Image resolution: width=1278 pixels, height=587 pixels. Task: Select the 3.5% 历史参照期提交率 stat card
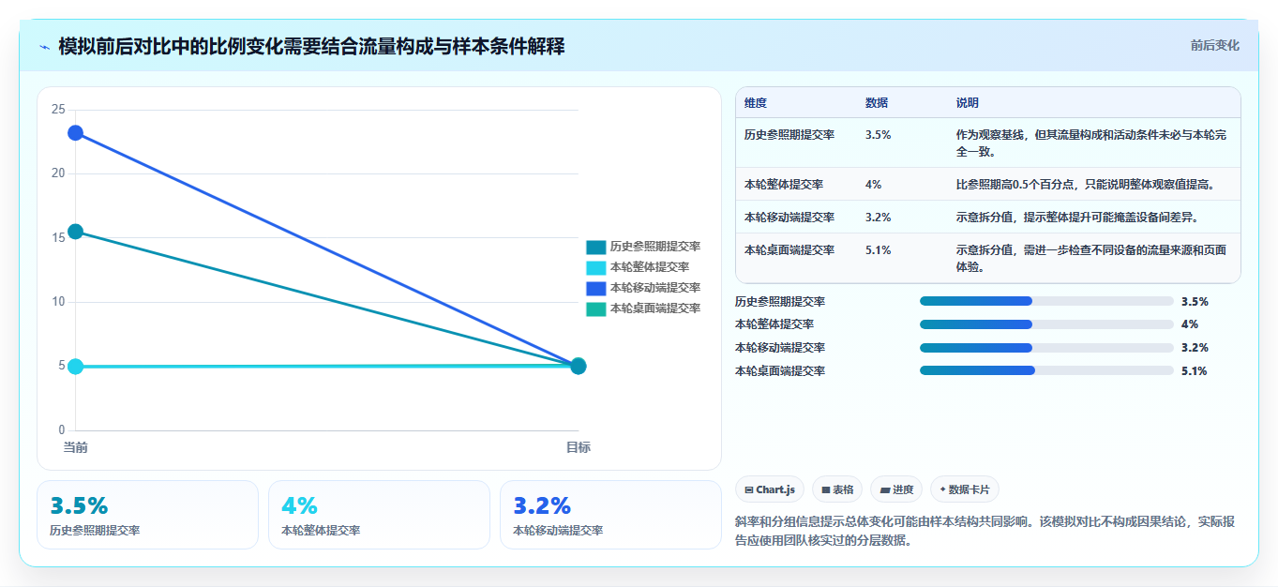(x=147, y=515)
